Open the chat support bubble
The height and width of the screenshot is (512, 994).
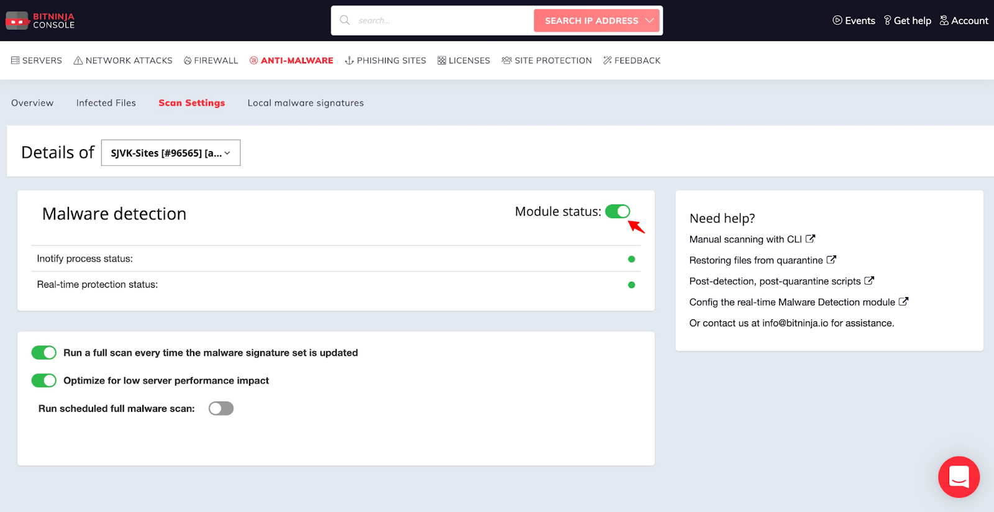click(959, 477)
